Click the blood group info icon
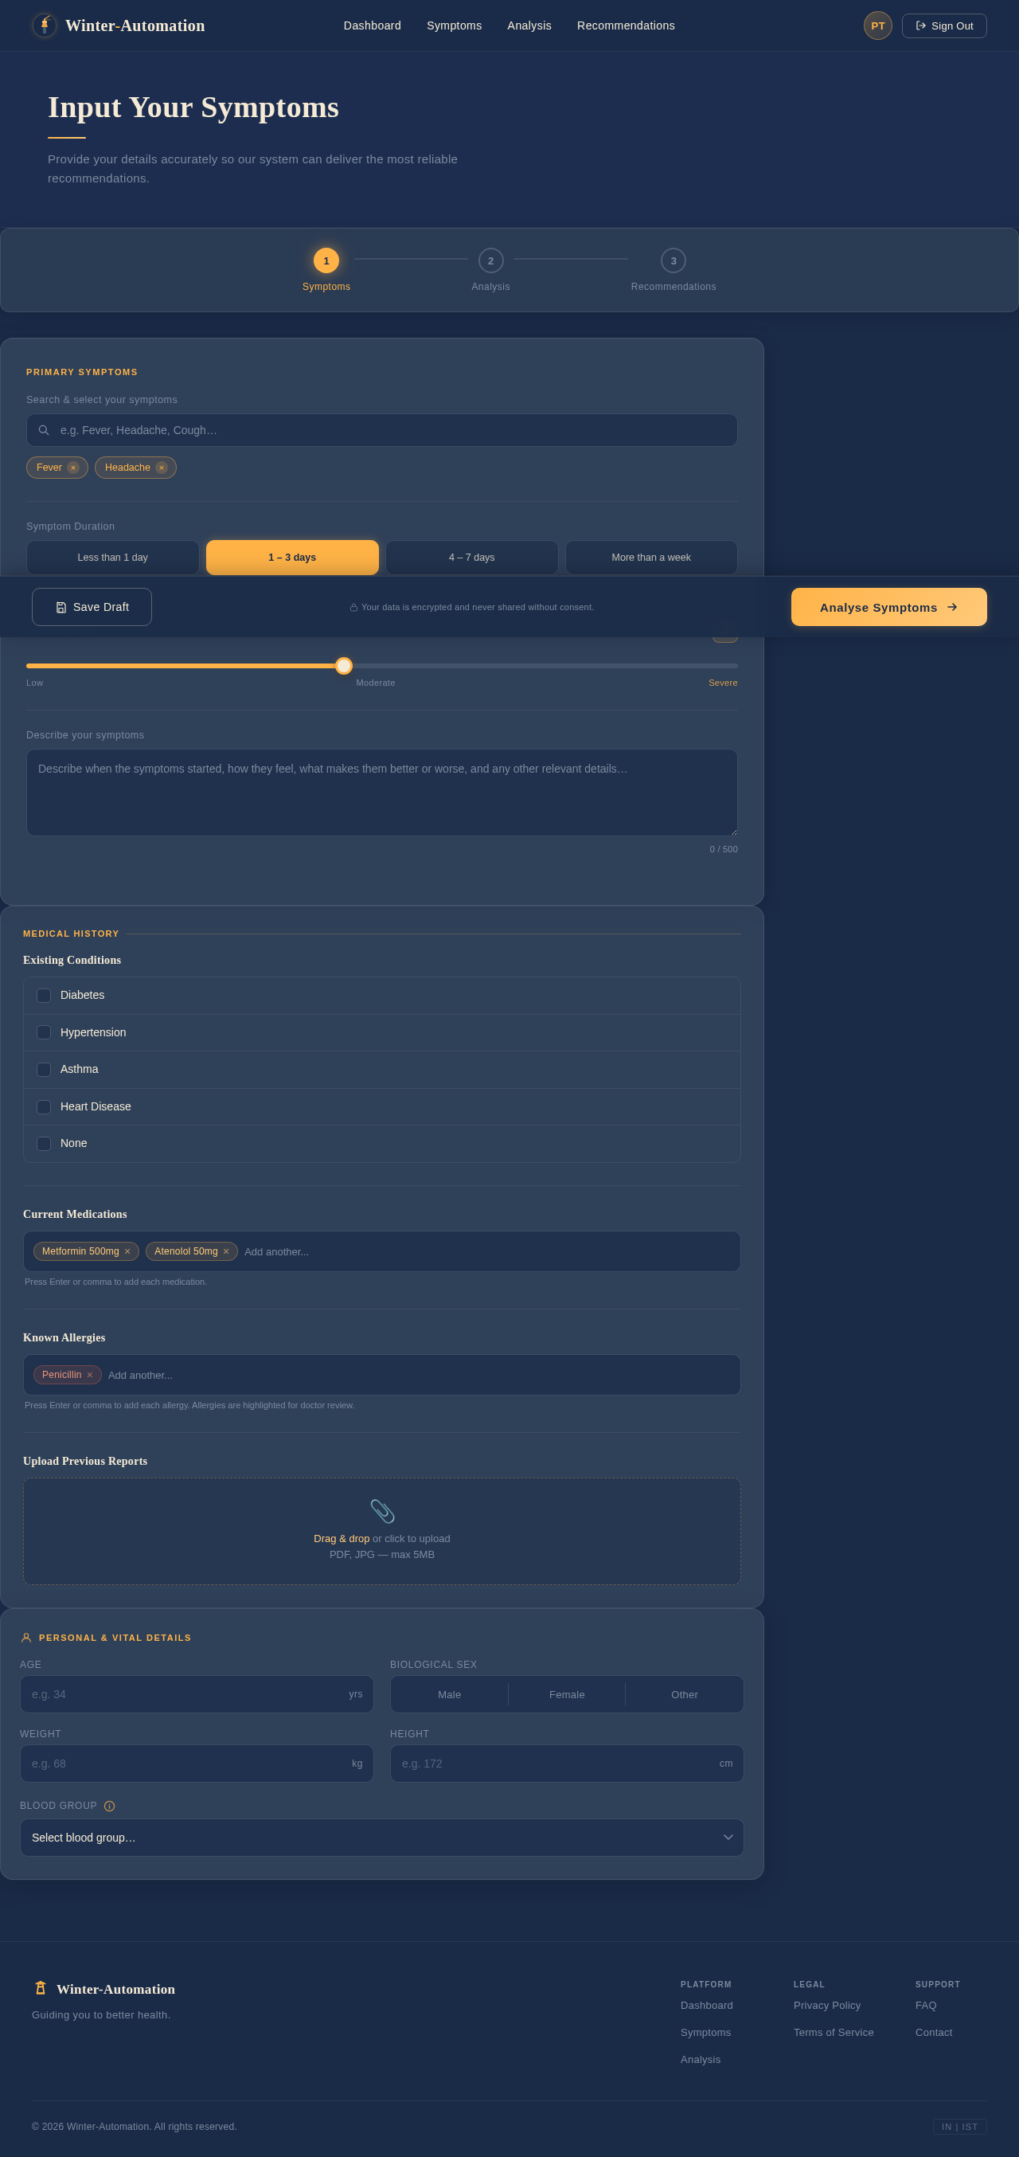The width and height of the screenshot is (1019, 2157). [x=110, y=1807]
